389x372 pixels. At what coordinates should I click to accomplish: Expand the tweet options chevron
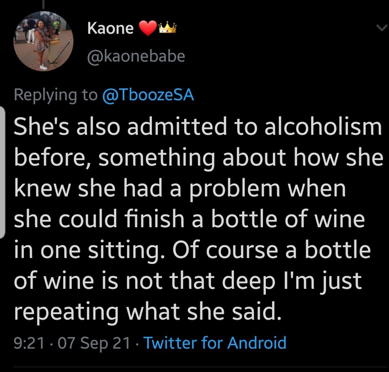coord(381,28)
